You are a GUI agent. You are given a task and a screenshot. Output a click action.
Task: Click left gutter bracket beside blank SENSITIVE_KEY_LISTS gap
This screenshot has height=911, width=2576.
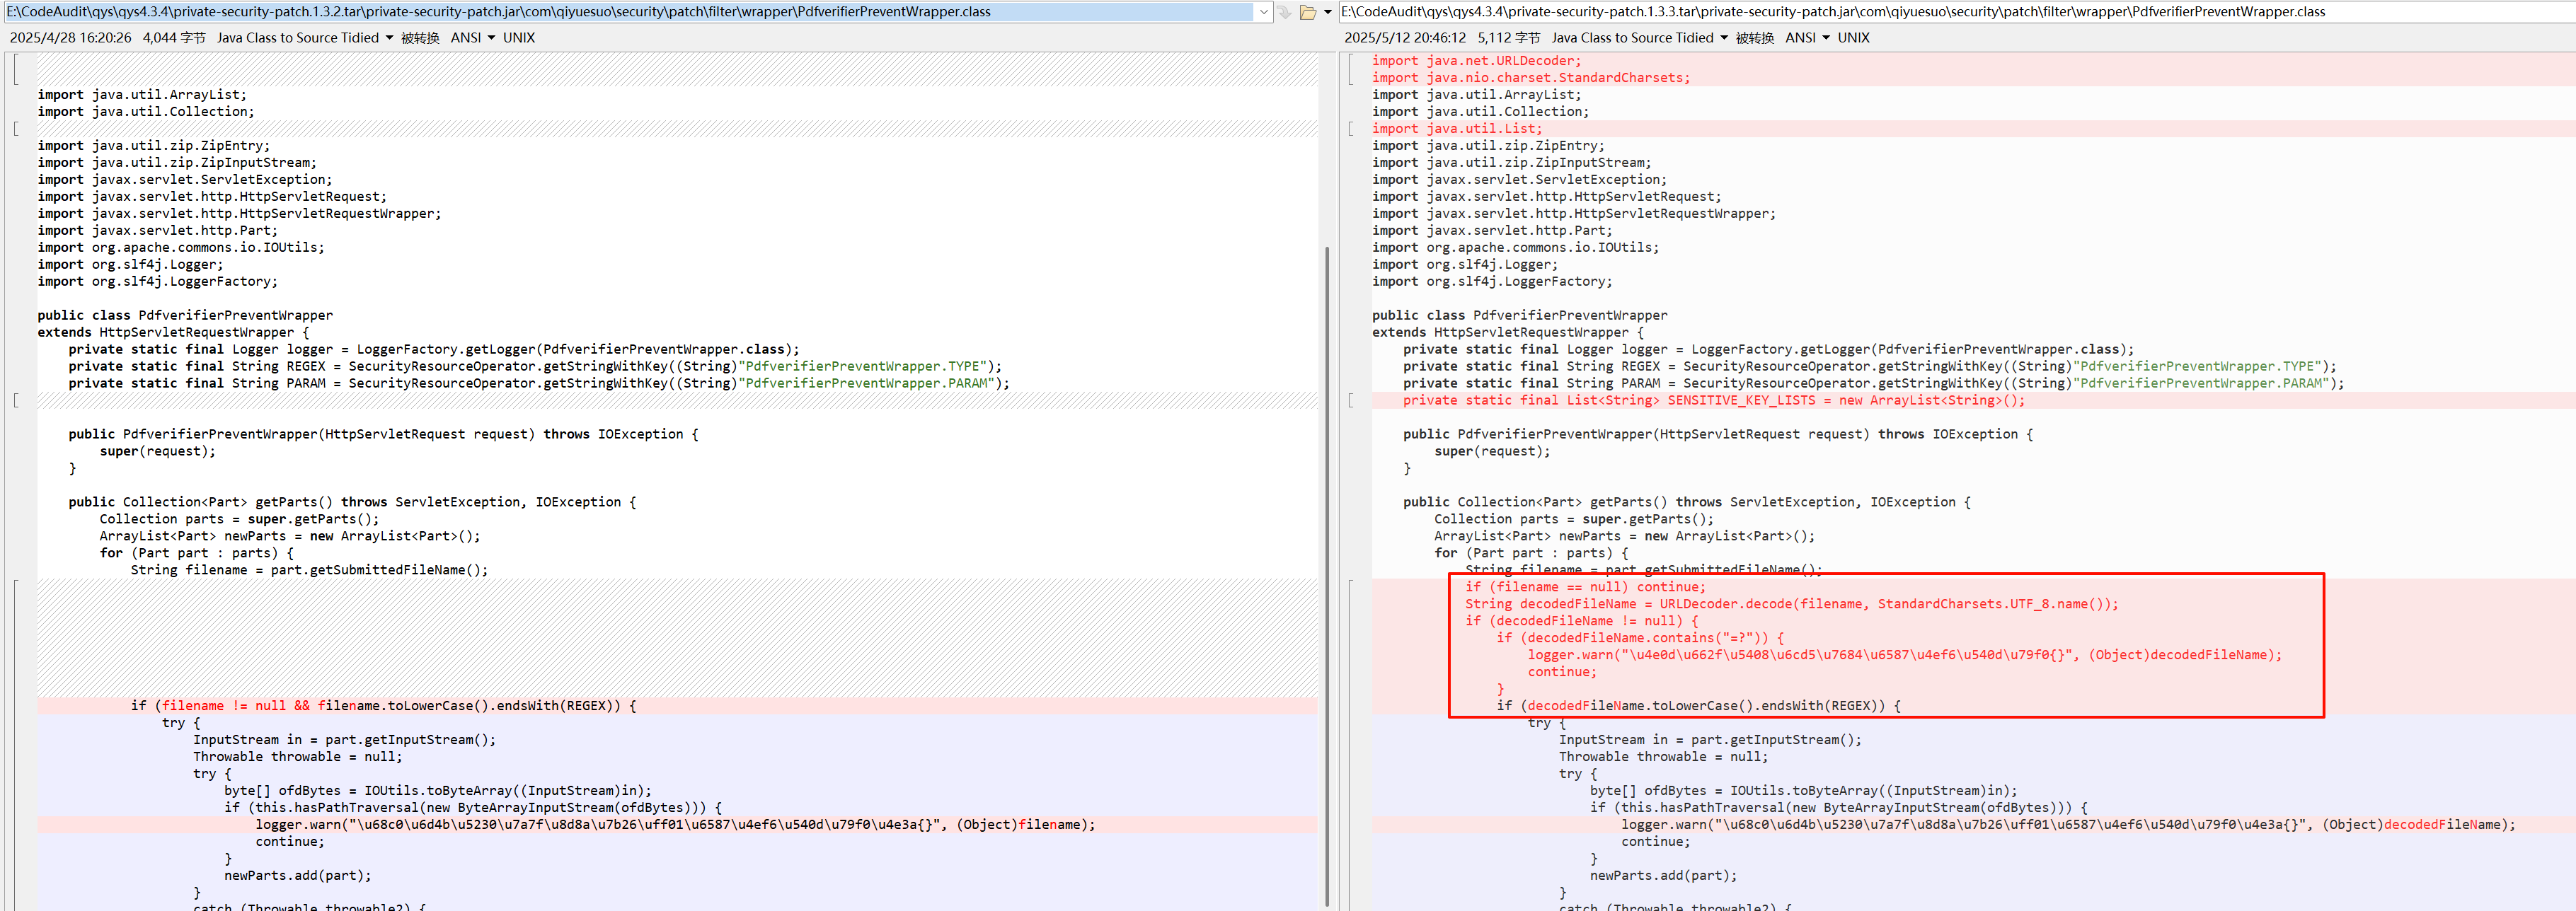15,400
